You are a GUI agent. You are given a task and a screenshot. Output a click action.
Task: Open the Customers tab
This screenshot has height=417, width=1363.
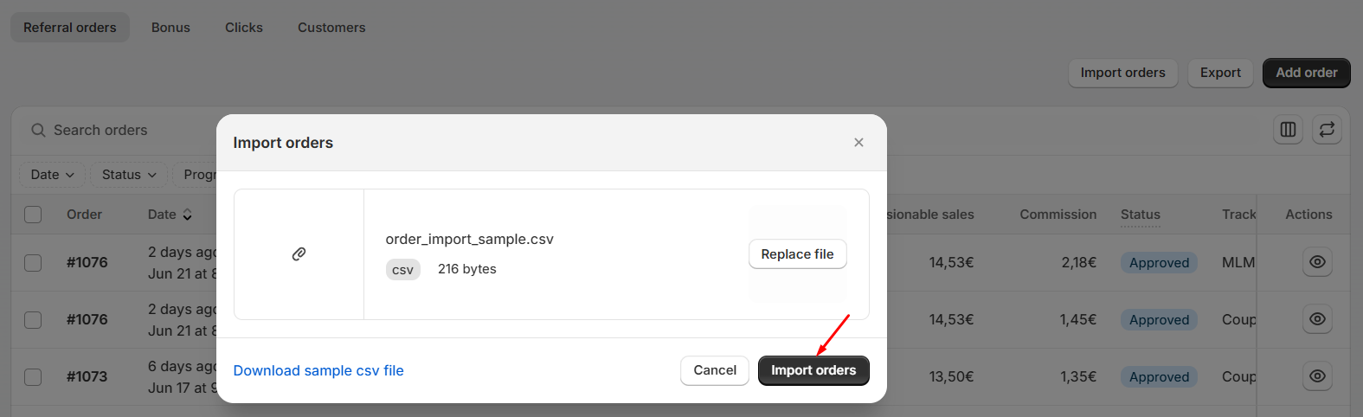[331, 28]
